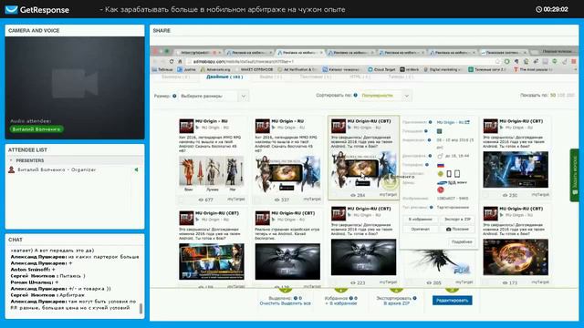Switch to the Видео tab

click(271, 77)
